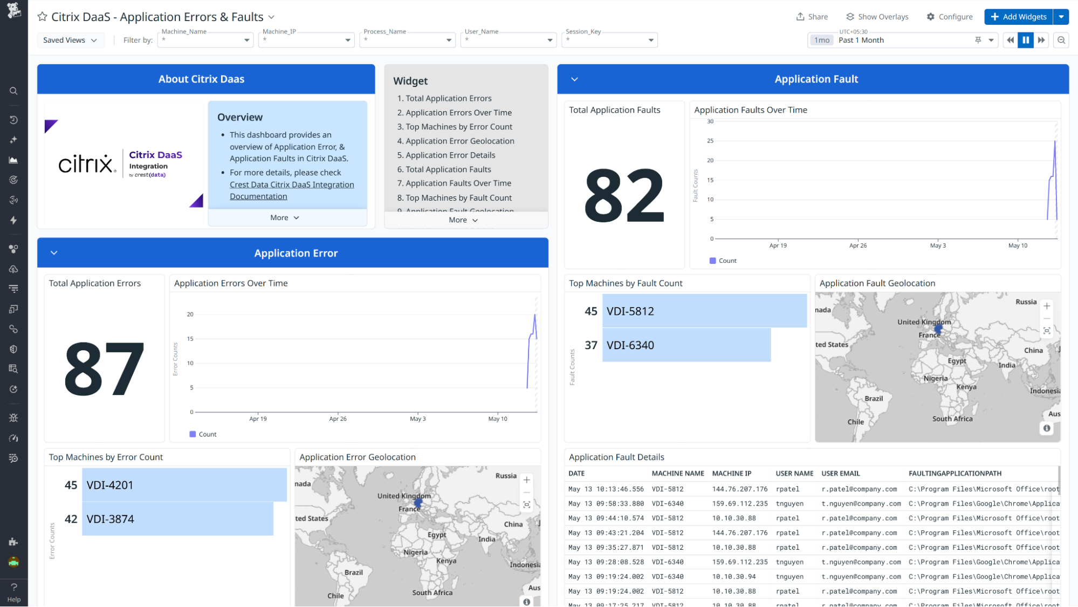Click the chain-link icon in the sidebar
Viewport: 1078px width, 607px height.
(13, 329)
